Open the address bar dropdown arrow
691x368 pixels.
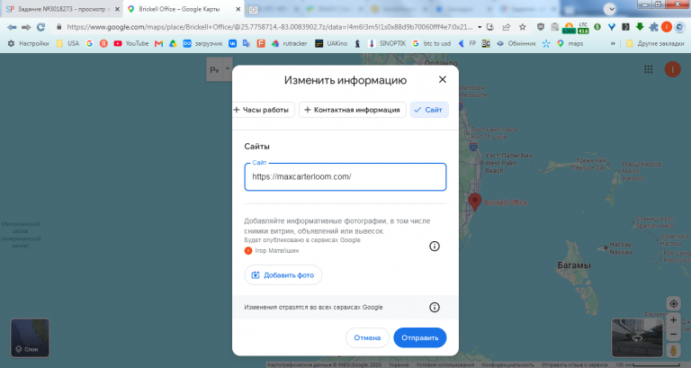point(480,27)
